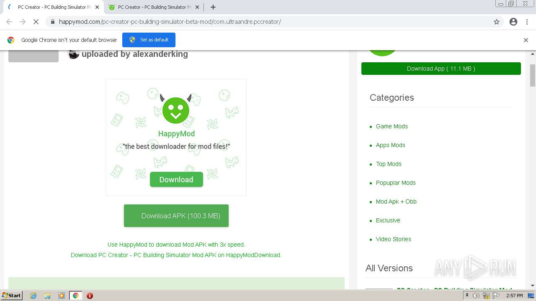536x301 pixels.
Task: Close the second PC Creator tab
Action: click(x=197, y=7)
